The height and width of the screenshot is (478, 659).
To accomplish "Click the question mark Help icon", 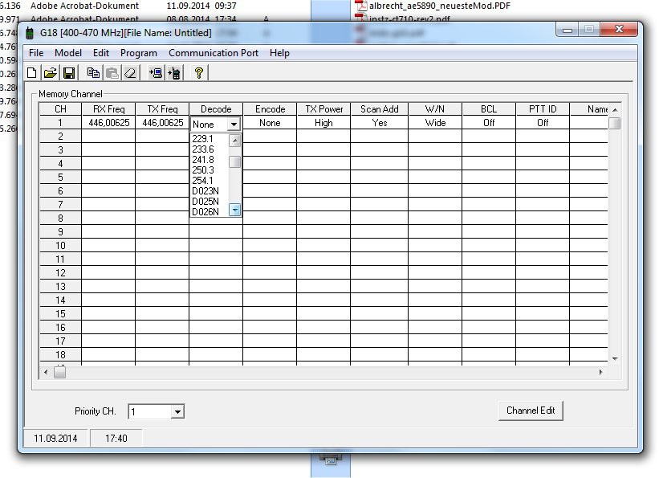I will tap(198, 73).
